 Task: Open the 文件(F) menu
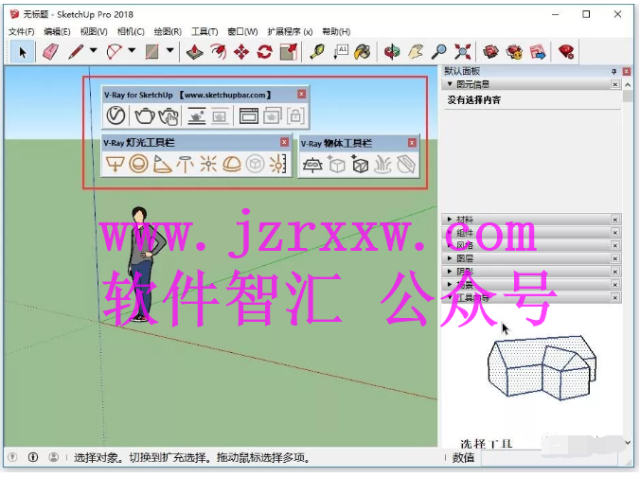22,32
